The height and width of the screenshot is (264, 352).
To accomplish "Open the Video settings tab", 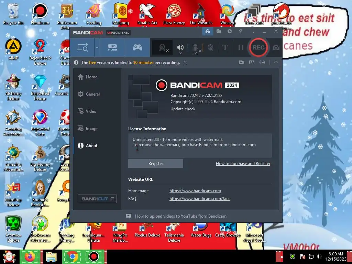I will [98, 111].
